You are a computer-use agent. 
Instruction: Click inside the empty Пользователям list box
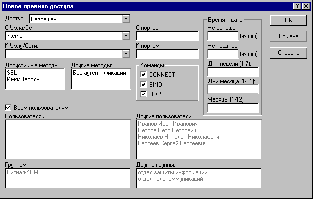point(68,140)
